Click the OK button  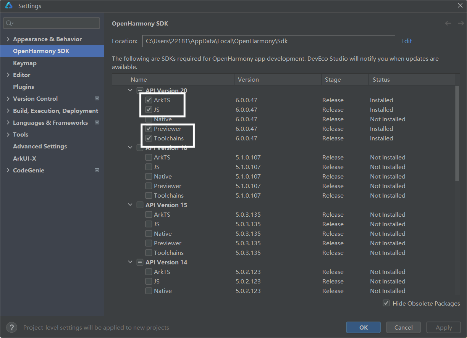(x=363, y=327)
